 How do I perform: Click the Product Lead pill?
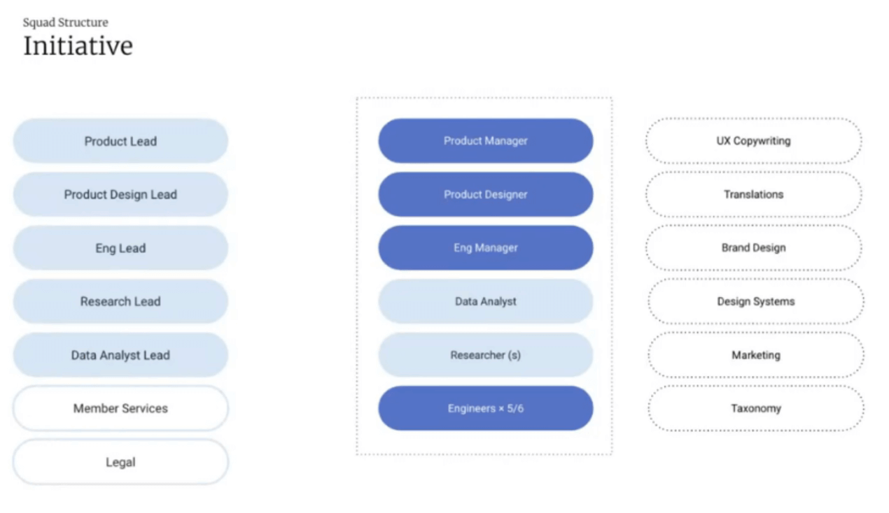[120, 141]
